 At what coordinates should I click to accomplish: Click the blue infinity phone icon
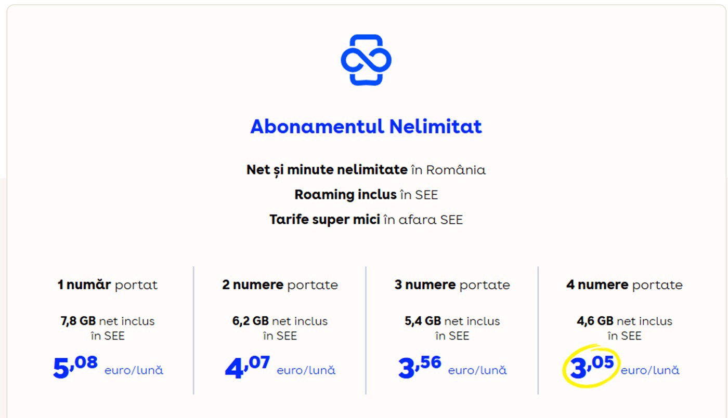tap(366, 60)
